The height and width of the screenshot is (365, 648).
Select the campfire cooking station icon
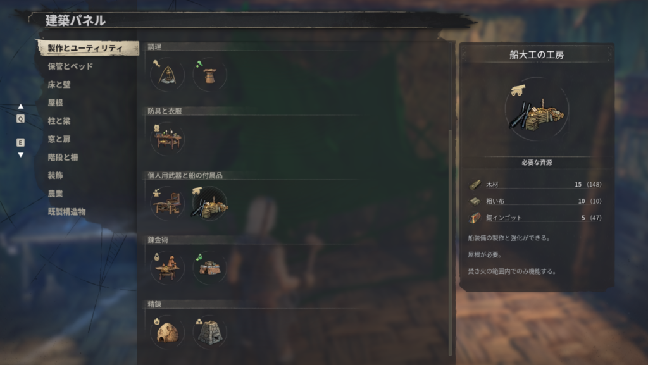tap(167, 75)
